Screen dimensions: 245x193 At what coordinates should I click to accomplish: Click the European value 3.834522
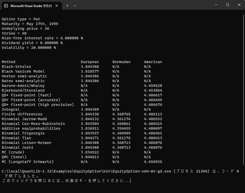(90, 152)
